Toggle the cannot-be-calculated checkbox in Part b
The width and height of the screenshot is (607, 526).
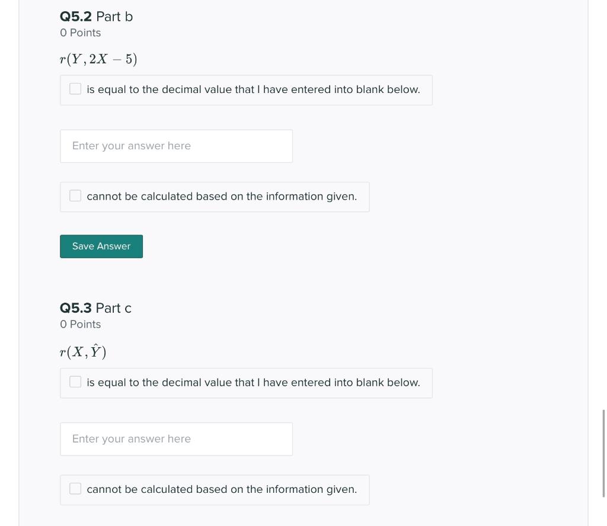(x=75, y=195)
